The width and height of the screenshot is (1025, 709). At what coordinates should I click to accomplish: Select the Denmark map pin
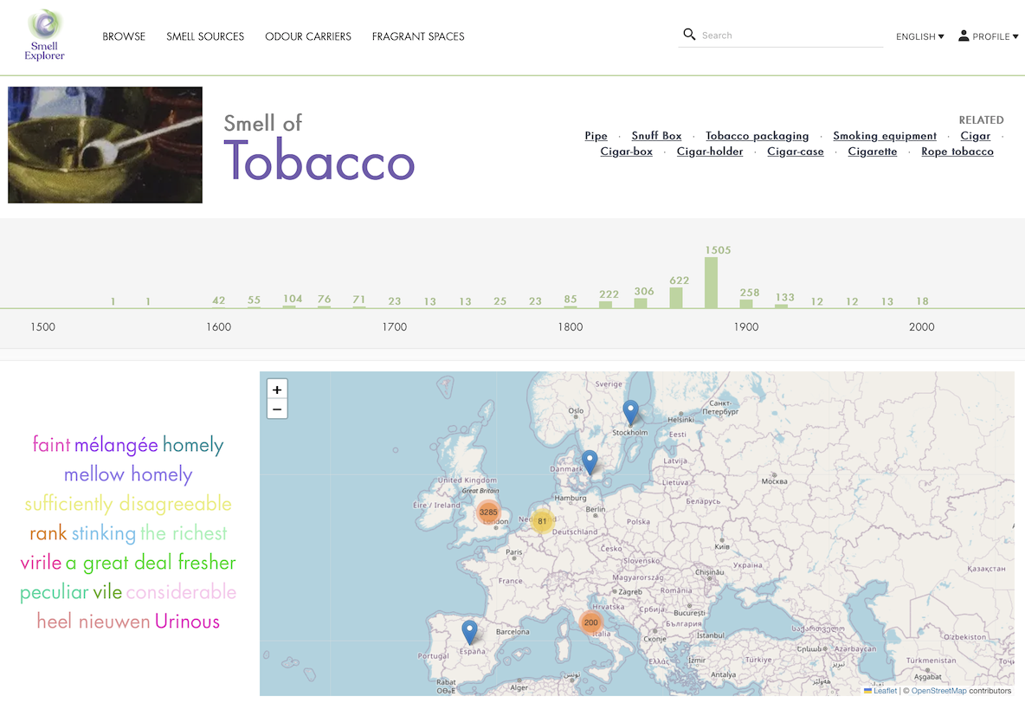click(590, 462)
